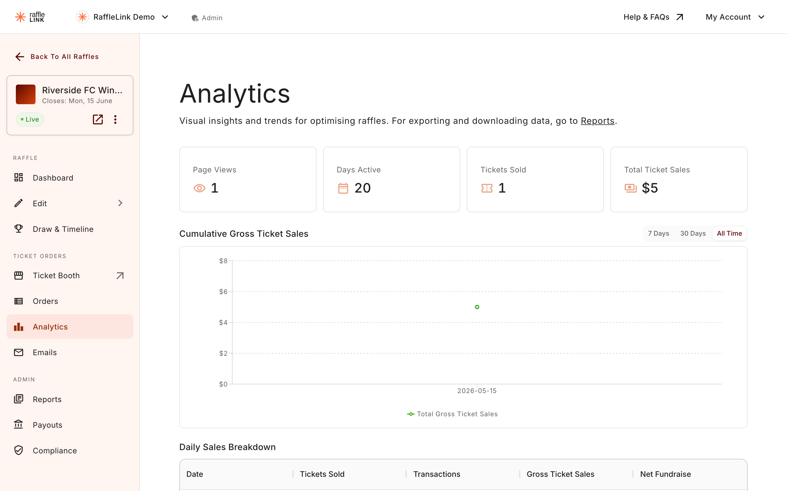Click the Edit pencil icon

(19, 203)
